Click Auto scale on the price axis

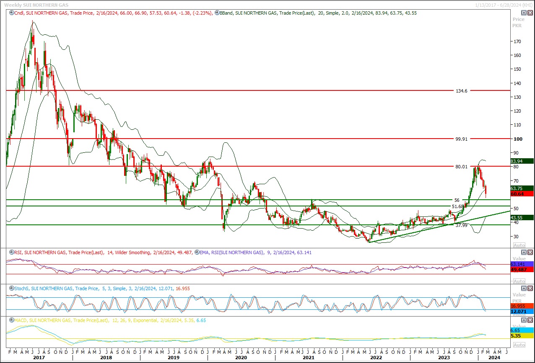point(519,245)
